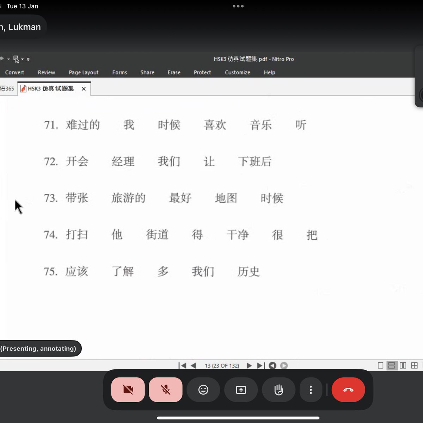This screenshot has height=423, width=423.
Task: Open the Protect ribbon tab
Action: [202, 72]
